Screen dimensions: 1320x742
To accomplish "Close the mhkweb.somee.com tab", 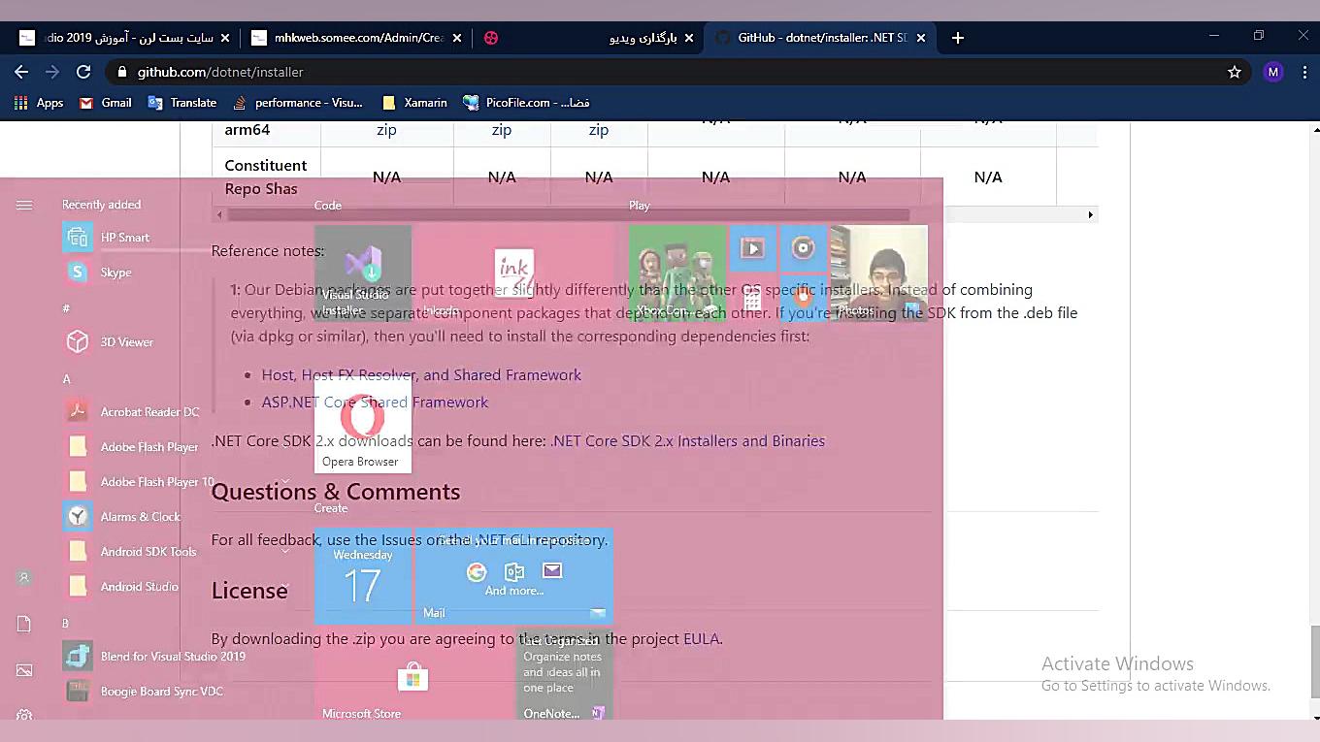I will click(459, 38).
